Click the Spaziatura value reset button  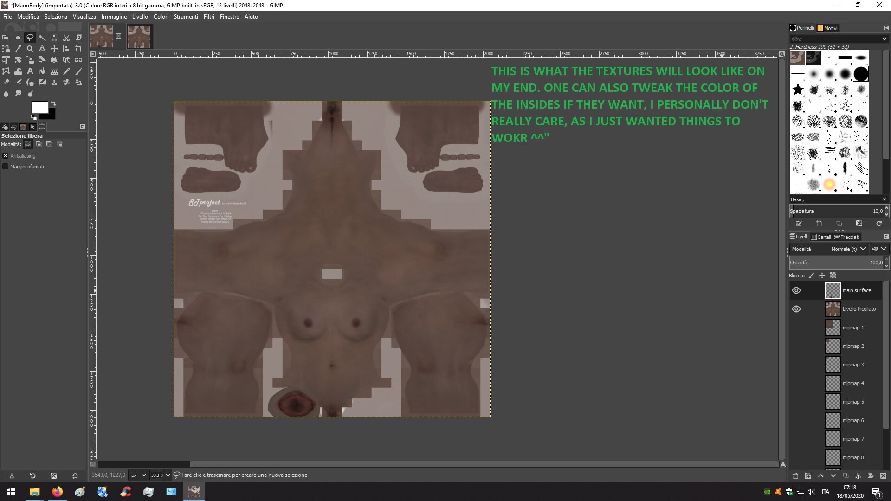[x=879, y=224]
